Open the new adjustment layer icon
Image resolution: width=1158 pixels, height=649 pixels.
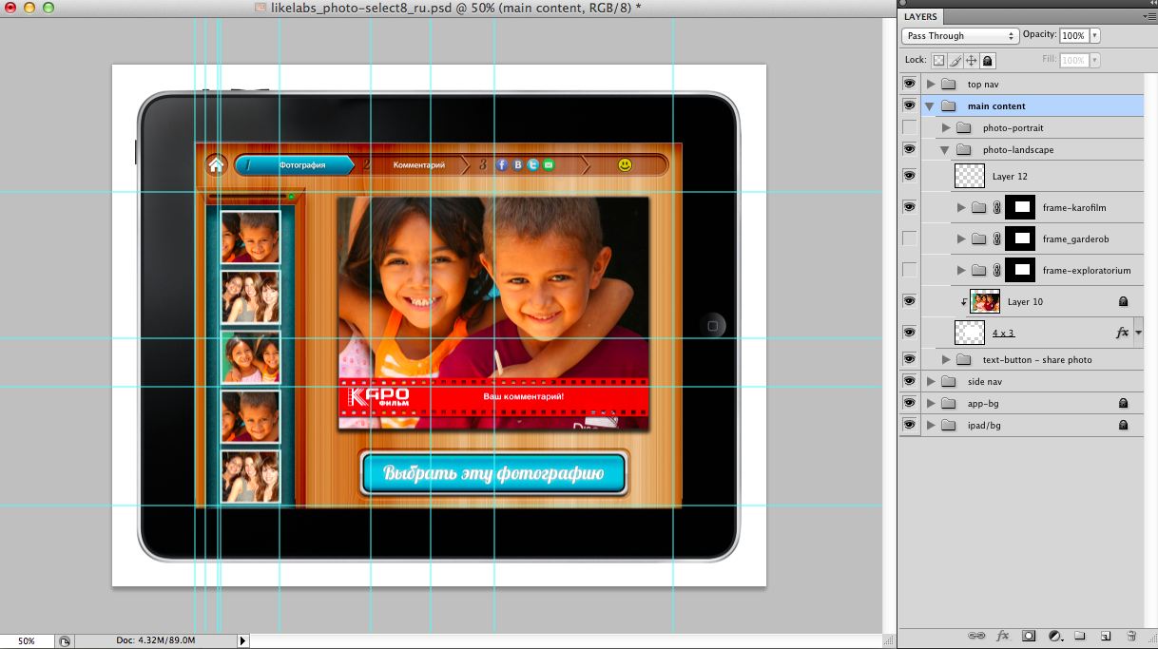pos(1054,636)
